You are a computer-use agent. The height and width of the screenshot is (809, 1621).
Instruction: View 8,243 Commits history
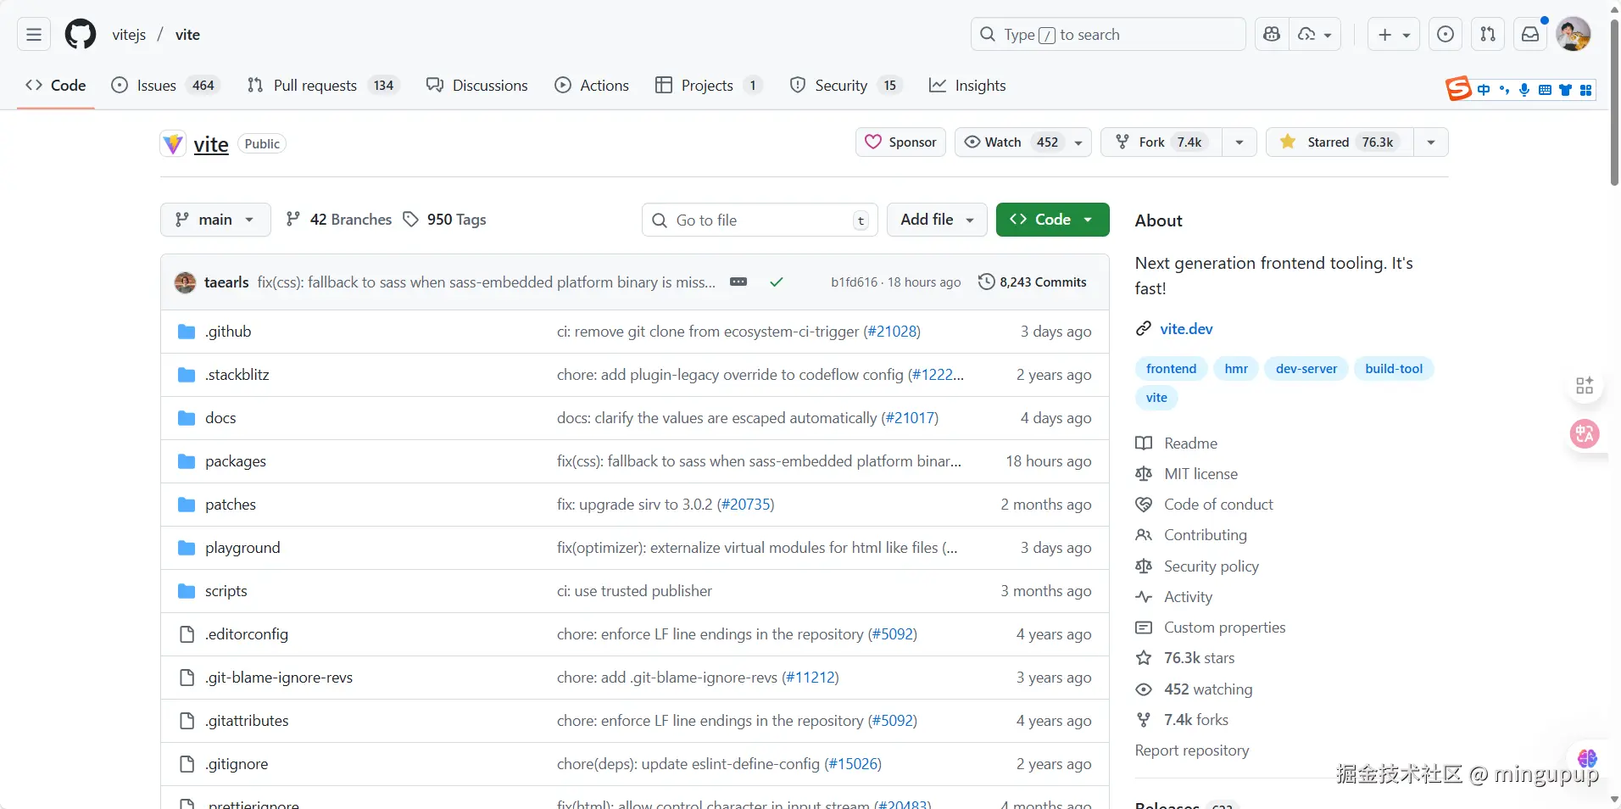tap(1032, 282)
